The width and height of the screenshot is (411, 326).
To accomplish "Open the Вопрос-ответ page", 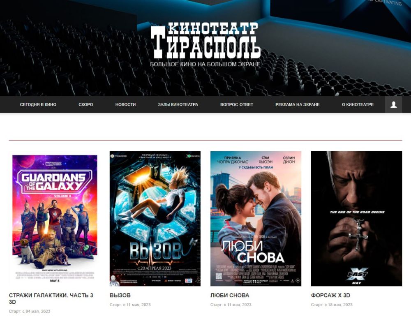I will tap(237, 104).
